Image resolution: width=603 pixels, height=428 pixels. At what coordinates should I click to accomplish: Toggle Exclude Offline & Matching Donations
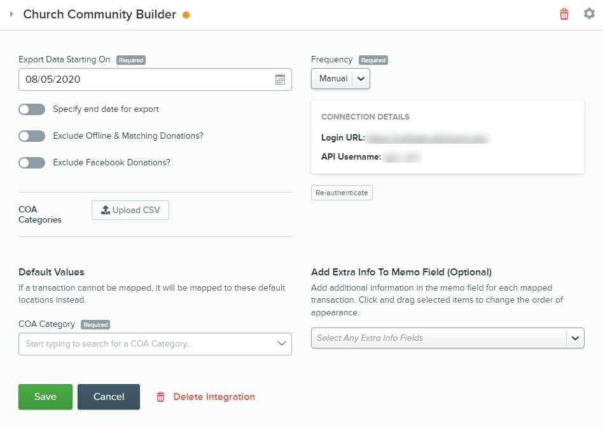click(32, 136)
